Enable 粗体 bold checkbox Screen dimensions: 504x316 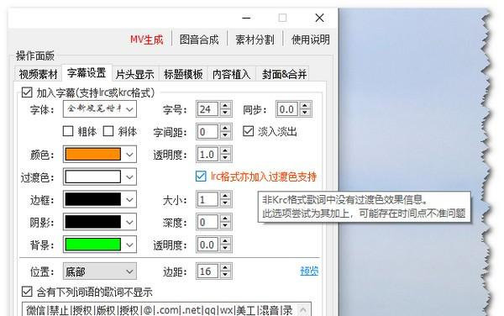pos(68,131)
